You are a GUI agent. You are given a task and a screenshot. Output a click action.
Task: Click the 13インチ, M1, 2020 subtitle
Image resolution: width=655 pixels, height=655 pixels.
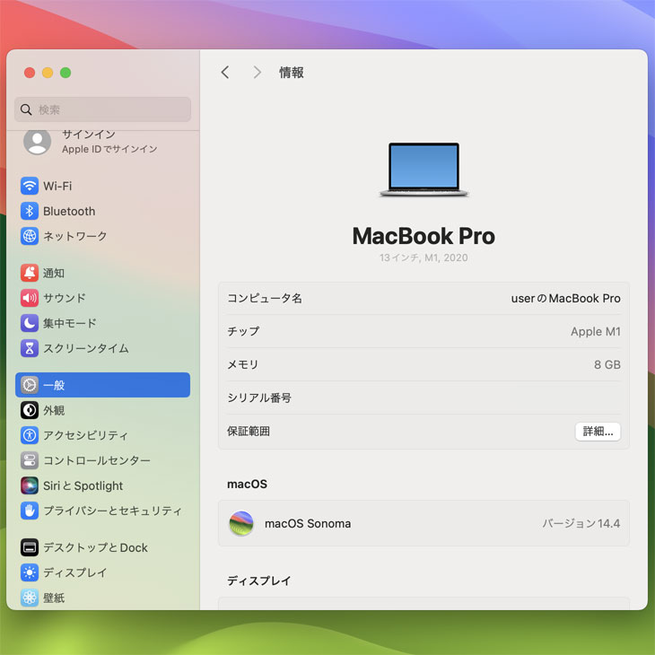coord(424,258)
